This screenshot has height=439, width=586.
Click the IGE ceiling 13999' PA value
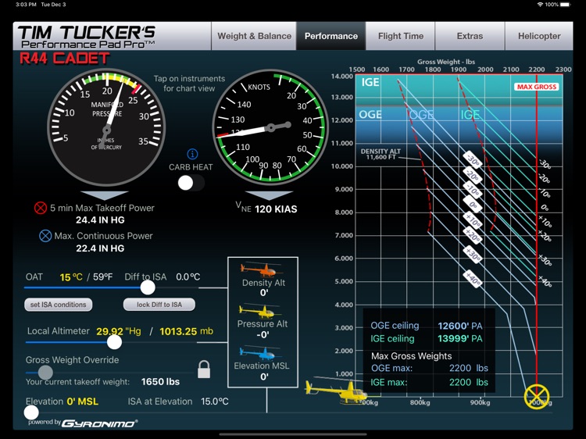click(x=460, y=338)
